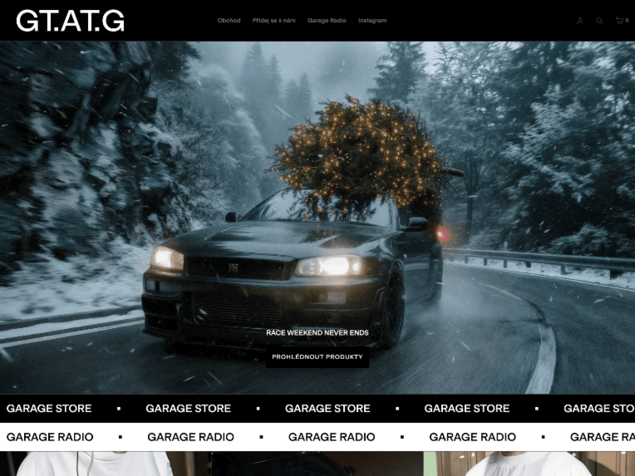The height and width of the screenshot is (476, 635).
Task: Go to Garage Radio in navigation
Action: [326, 20]
